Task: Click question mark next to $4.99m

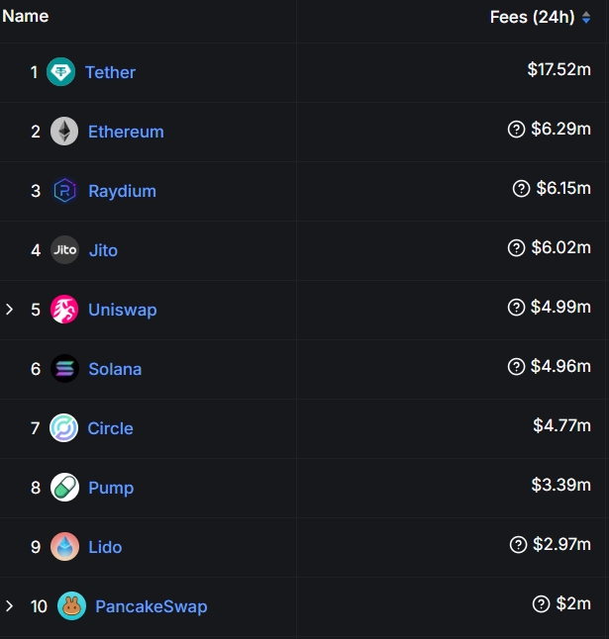Action: tap(516, 308)
